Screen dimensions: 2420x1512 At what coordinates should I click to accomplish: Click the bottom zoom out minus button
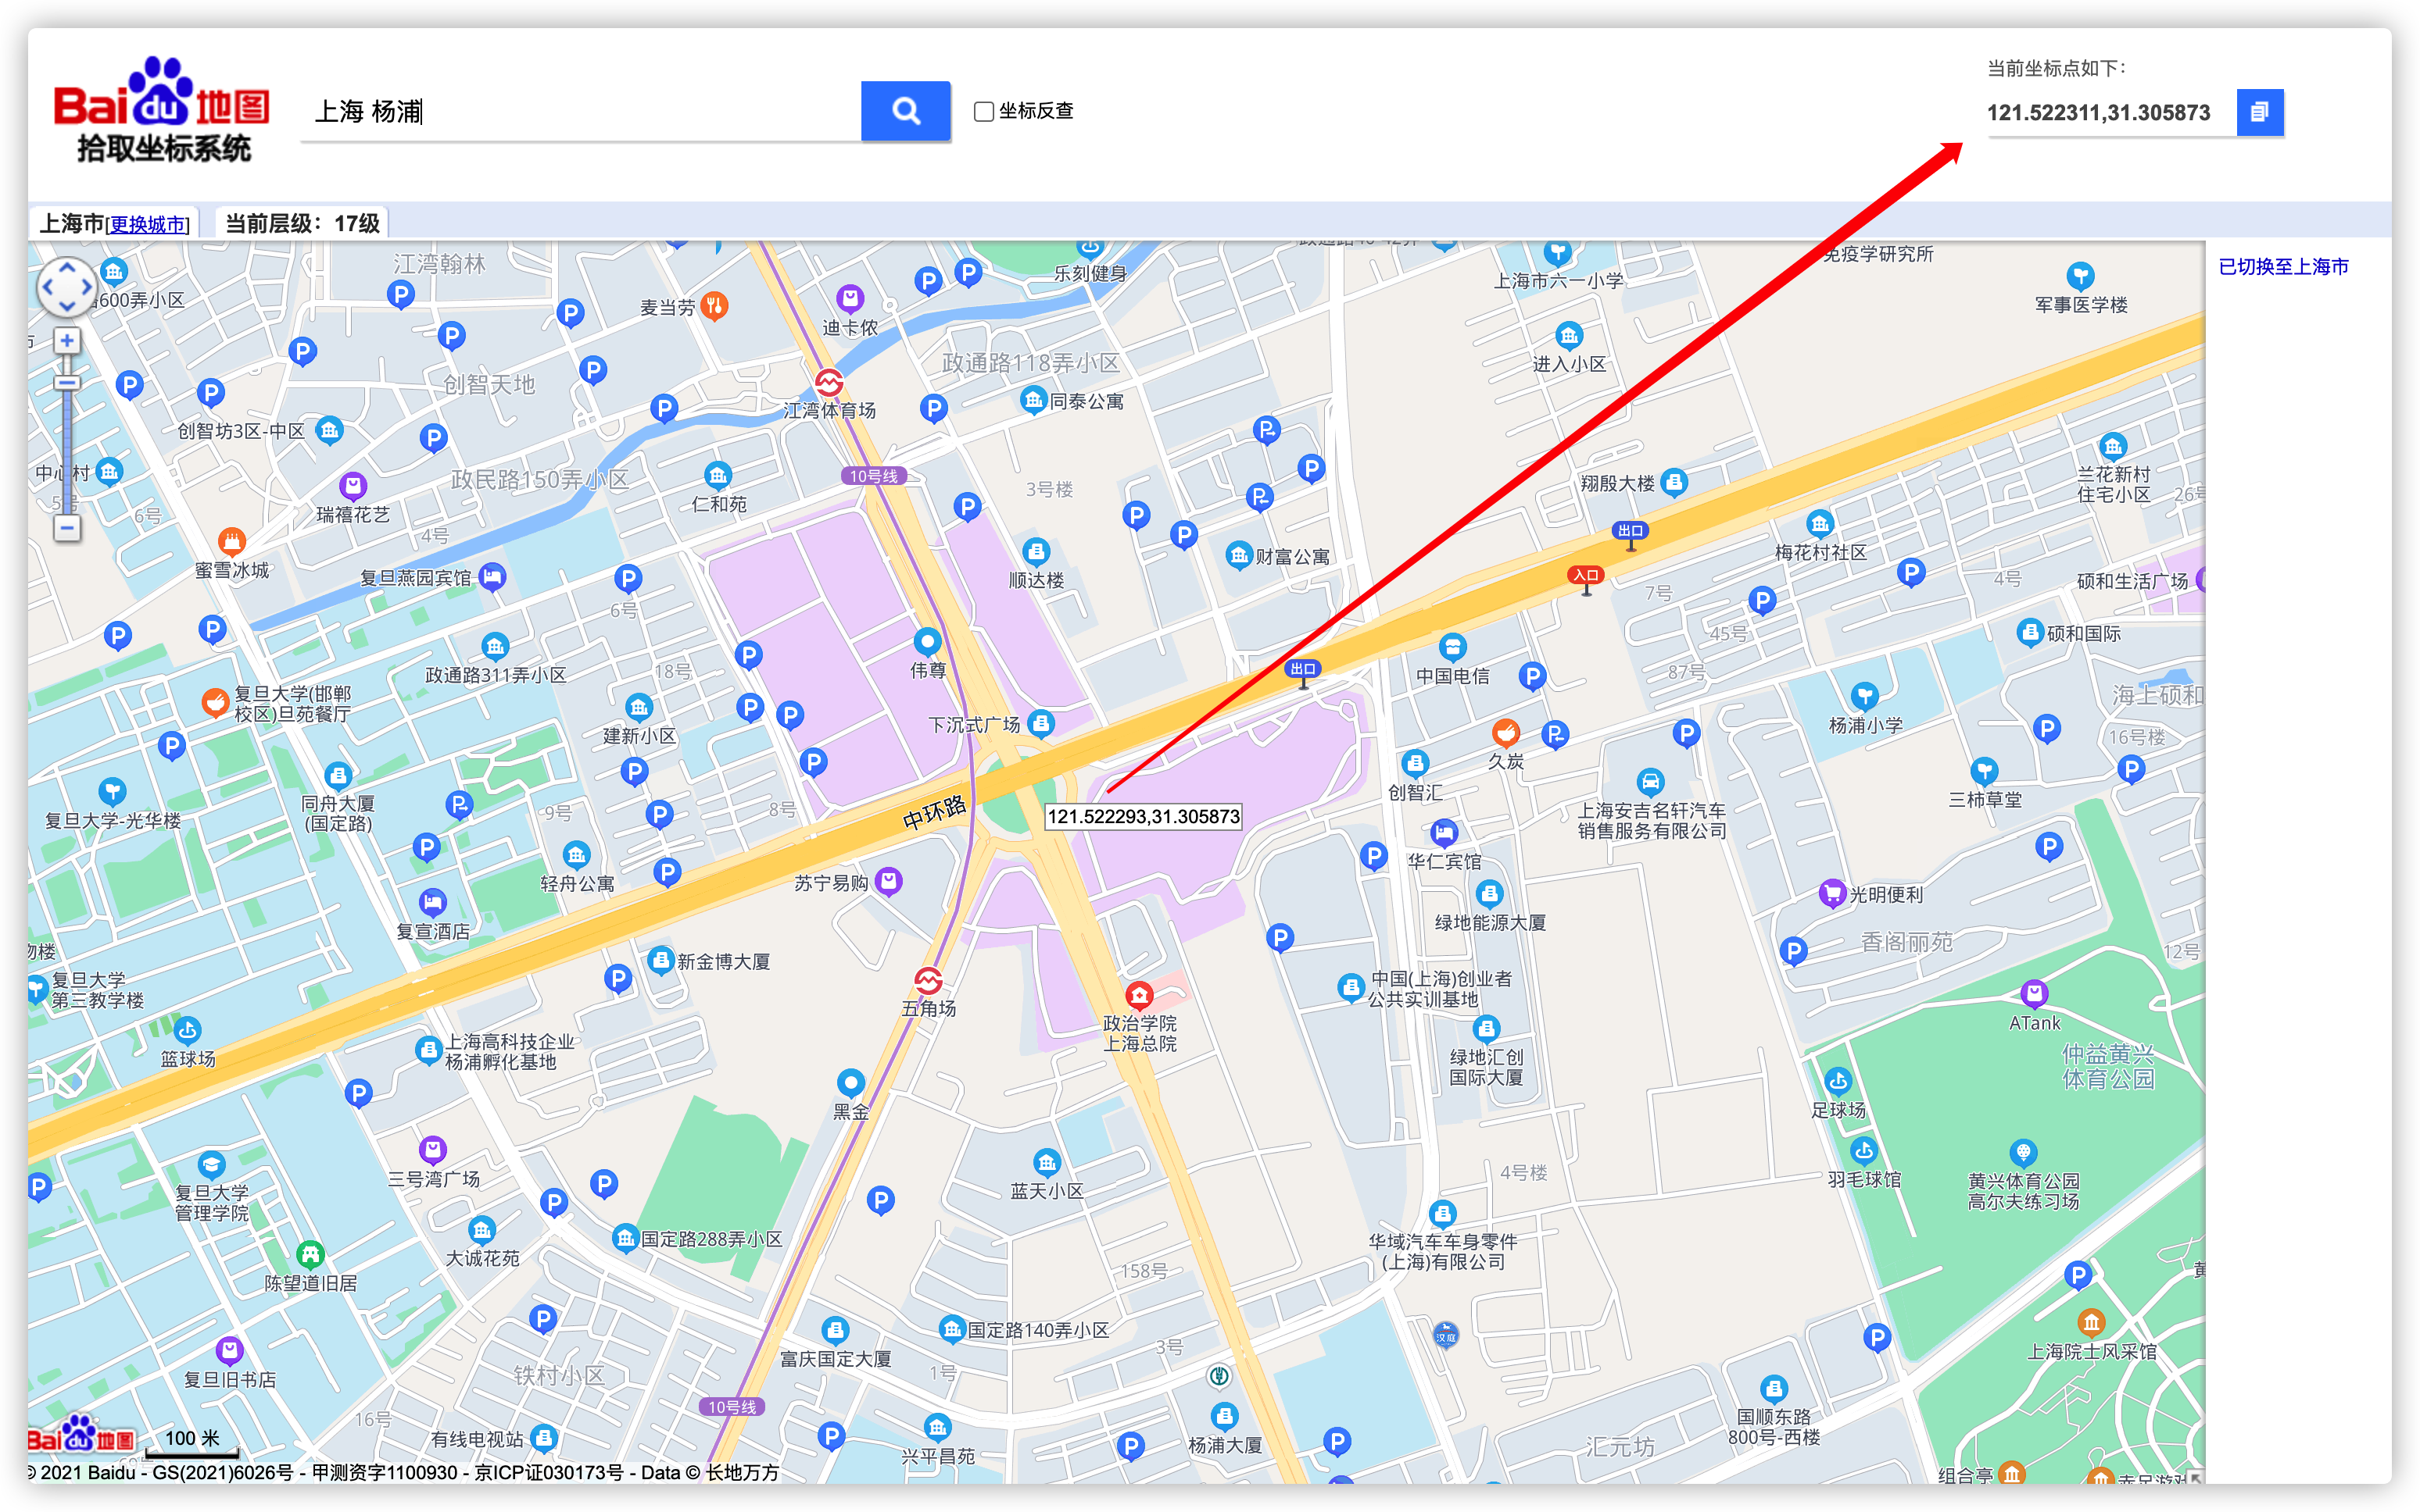(x=67, y=528)
